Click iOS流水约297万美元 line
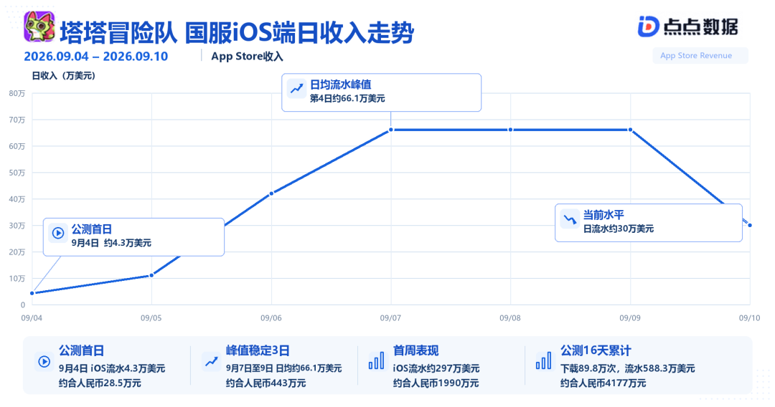This screenshot has width=775, height=407. click(x=436, y=368)
